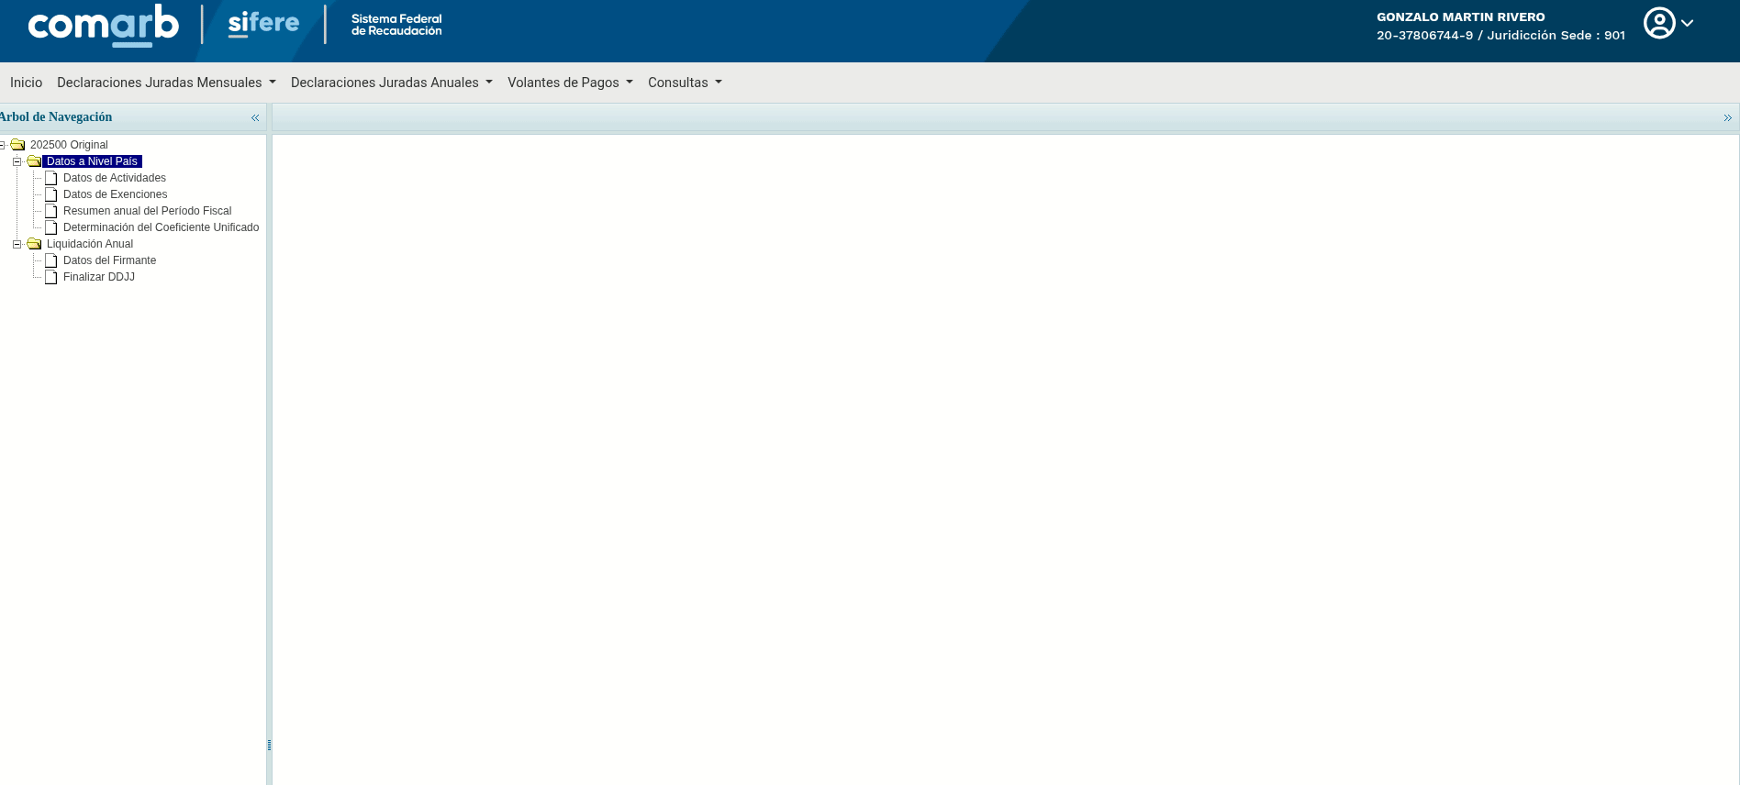Open the Volantes de Pagos menu
Image resolution: width=1740 pixels, height=785 pixels.
(570, 83)
